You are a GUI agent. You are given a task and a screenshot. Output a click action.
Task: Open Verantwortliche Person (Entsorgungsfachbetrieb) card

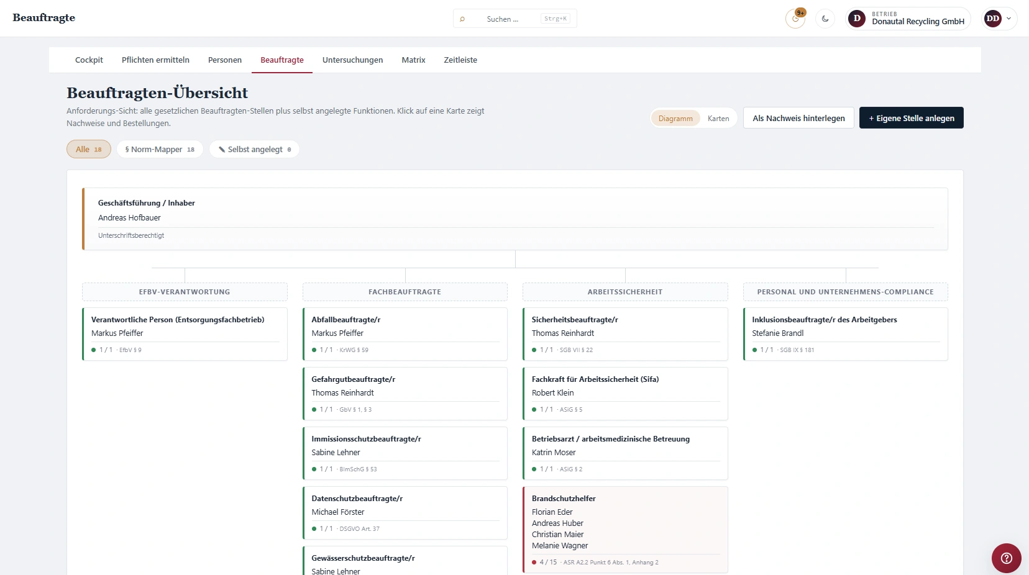[x=185, y=334]
